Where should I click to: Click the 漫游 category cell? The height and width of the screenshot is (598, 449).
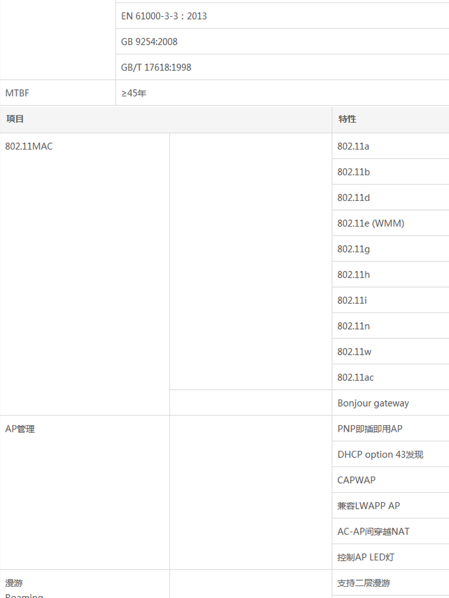coord(85,584)
